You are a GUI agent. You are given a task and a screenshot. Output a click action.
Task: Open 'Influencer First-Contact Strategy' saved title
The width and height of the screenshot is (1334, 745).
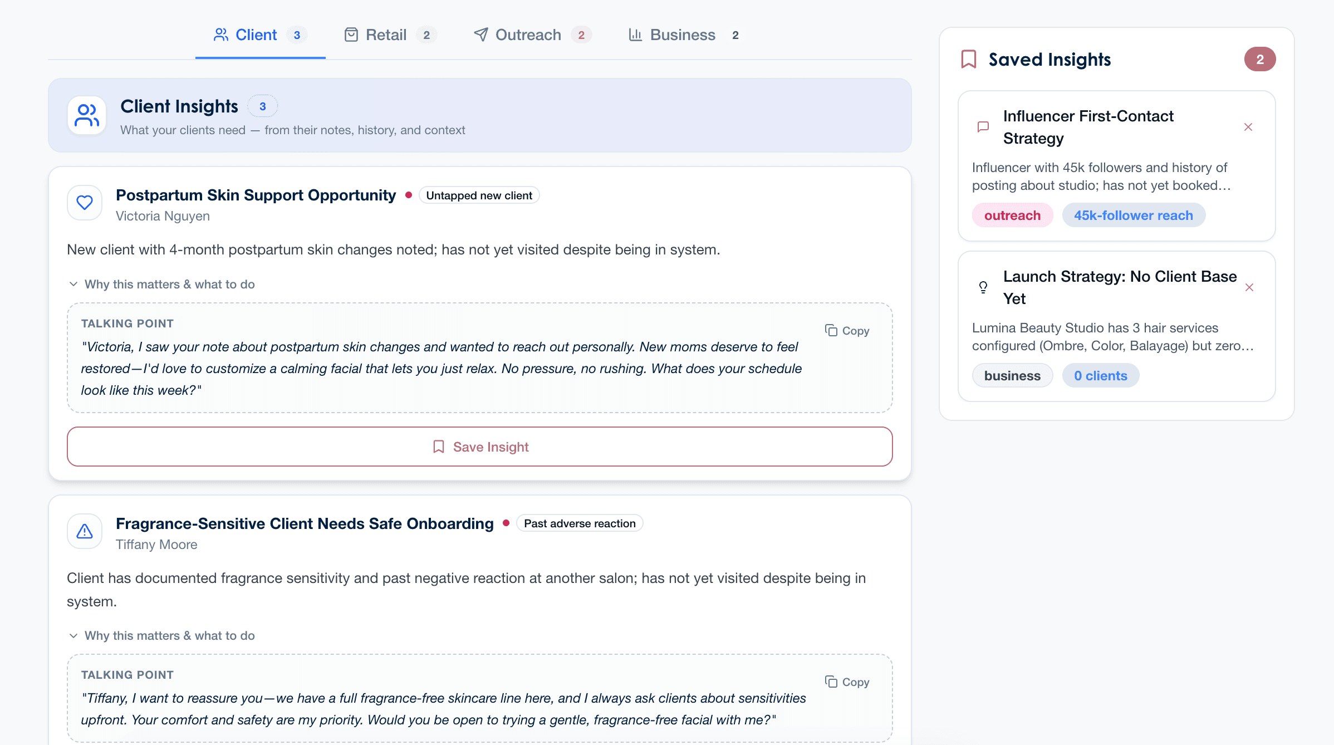coord(1088,127)
